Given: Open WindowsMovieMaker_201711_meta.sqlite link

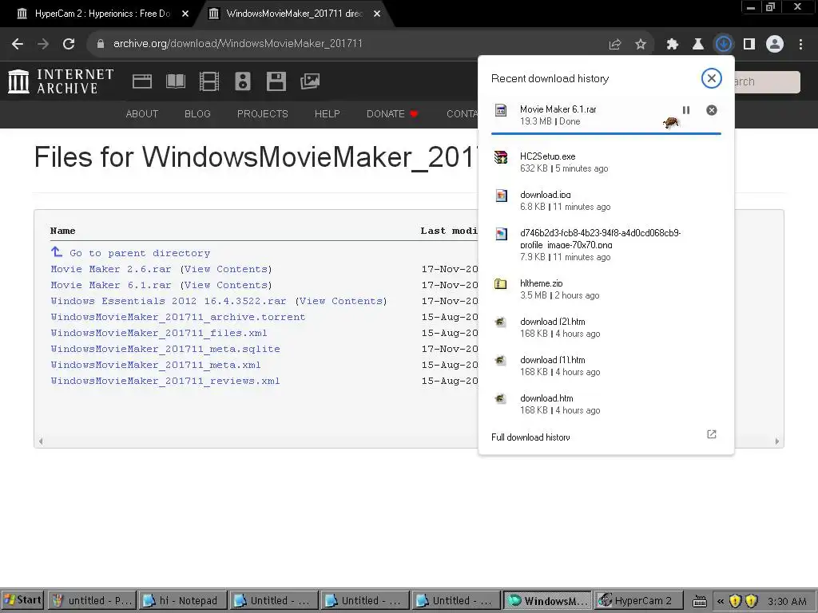Looking at the screenshot, I should (165, 349).
